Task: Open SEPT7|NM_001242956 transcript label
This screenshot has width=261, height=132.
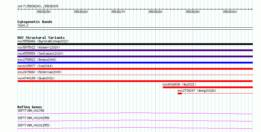Action: pyautogui.click(x=33, y=118)
